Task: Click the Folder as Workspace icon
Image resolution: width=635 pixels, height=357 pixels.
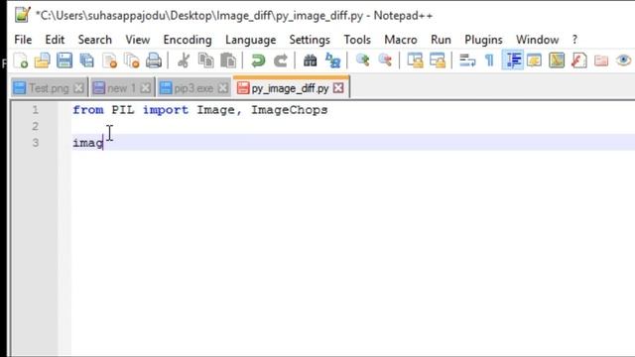Action: 601,60
